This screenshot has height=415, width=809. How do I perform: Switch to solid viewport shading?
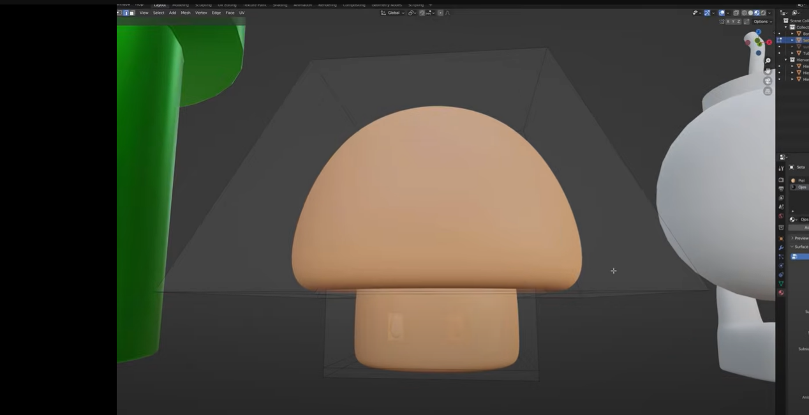(x=750, y=13)
